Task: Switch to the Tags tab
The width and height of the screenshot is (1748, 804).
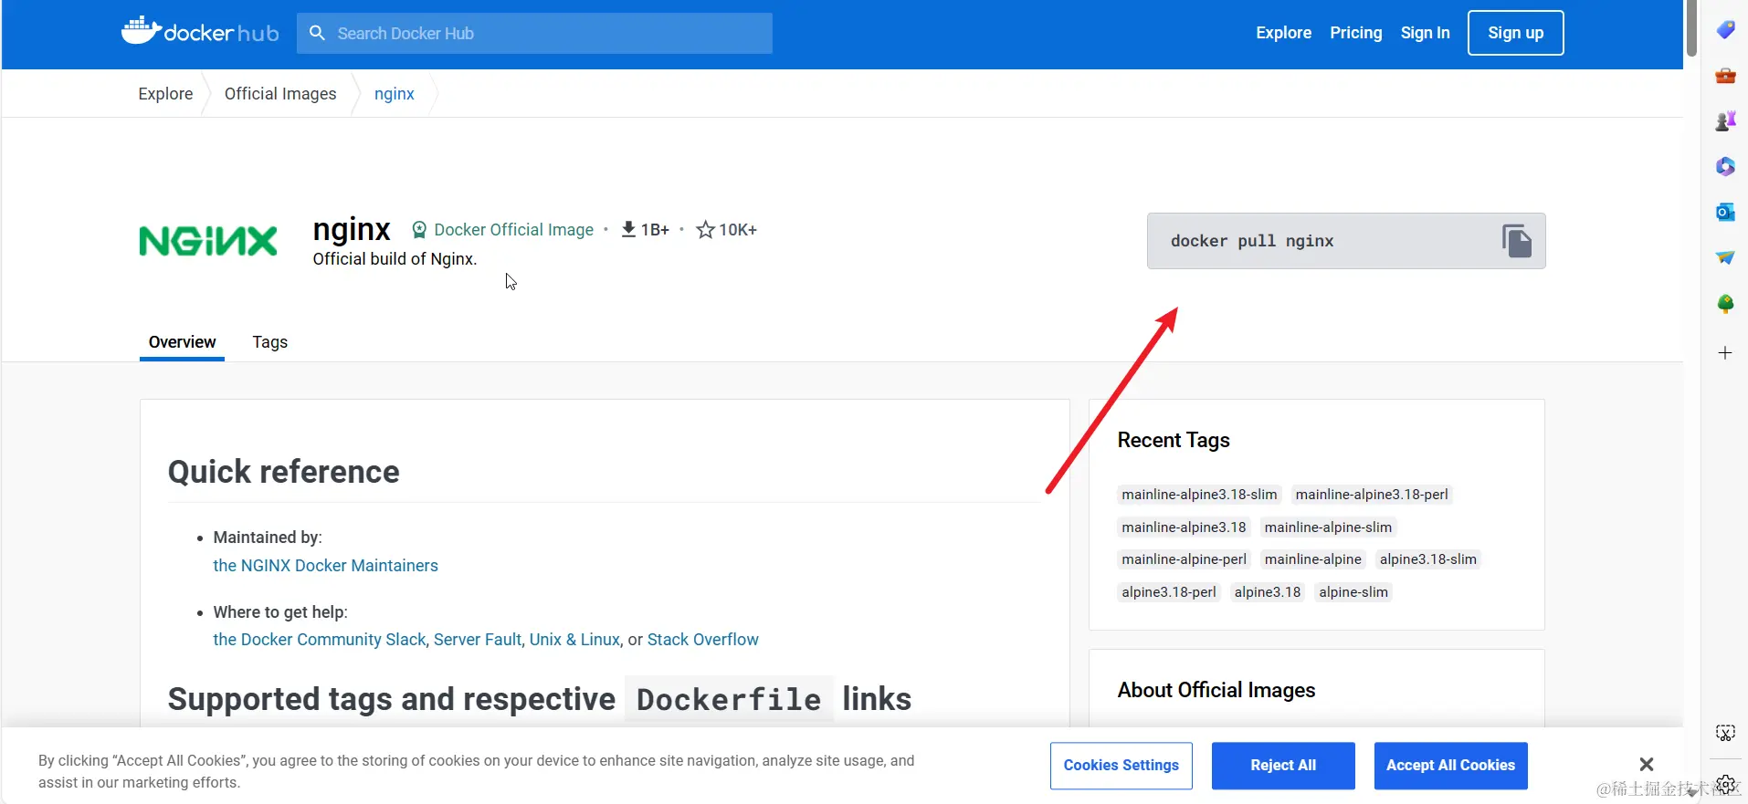Action: point(269,342)
